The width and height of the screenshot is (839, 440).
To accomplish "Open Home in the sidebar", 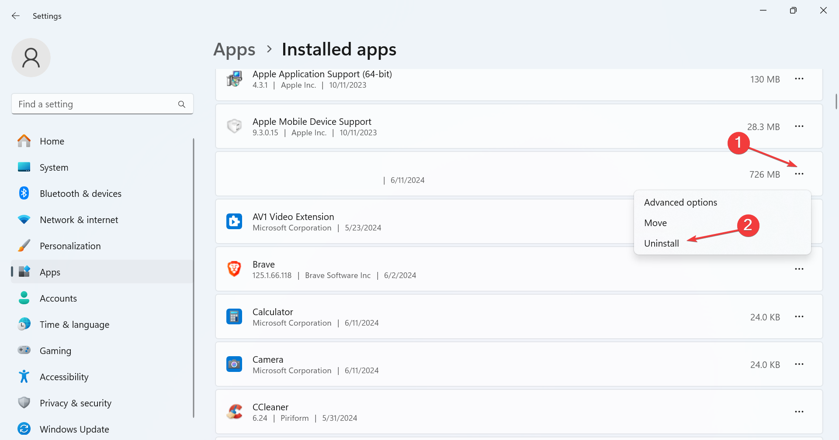I will point(102,141).
